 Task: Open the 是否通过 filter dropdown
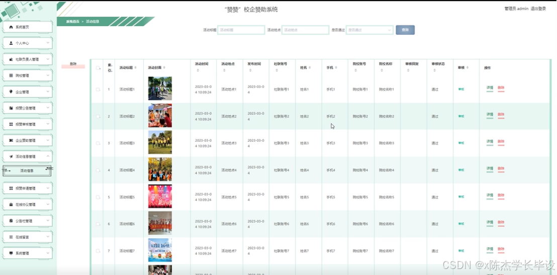tap(369, 30)
